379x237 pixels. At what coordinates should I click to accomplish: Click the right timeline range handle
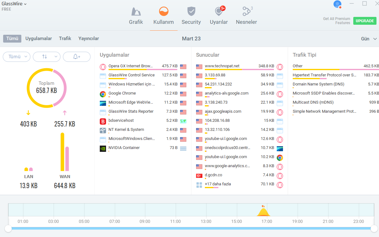[374, 229]
